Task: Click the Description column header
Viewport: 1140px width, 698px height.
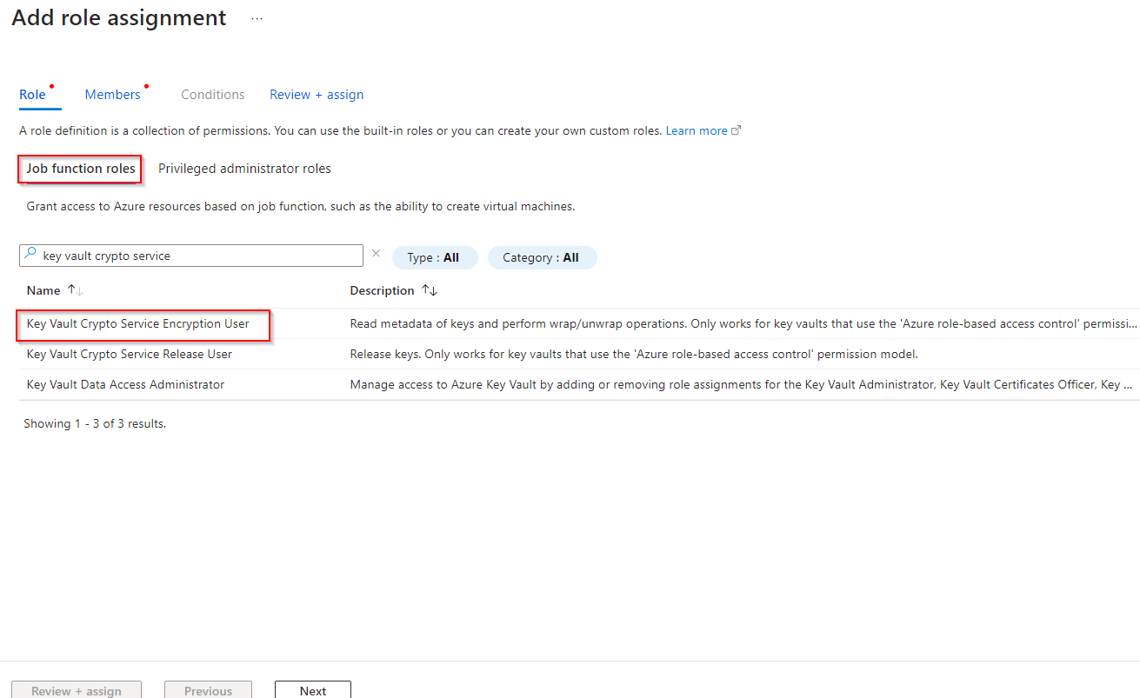Action: pos(382,290)
